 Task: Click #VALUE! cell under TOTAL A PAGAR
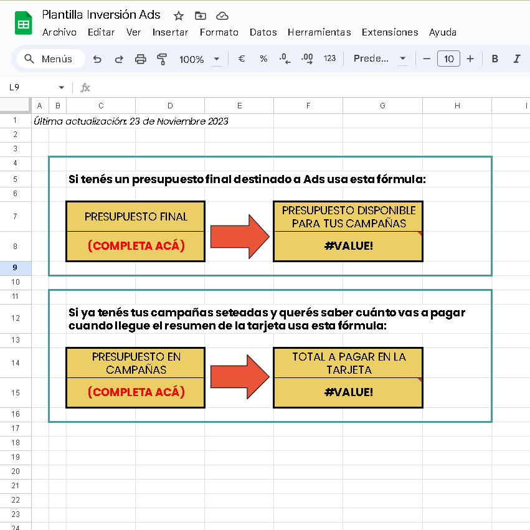point(348,392)
